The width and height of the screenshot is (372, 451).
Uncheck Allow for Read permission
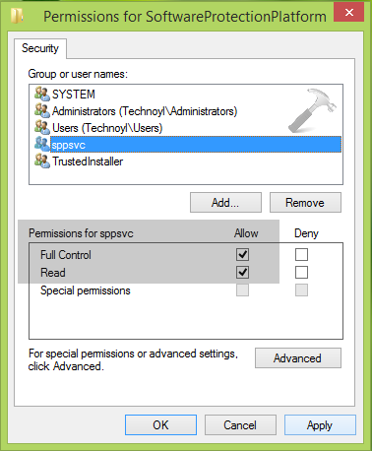[x=242, y=272]
